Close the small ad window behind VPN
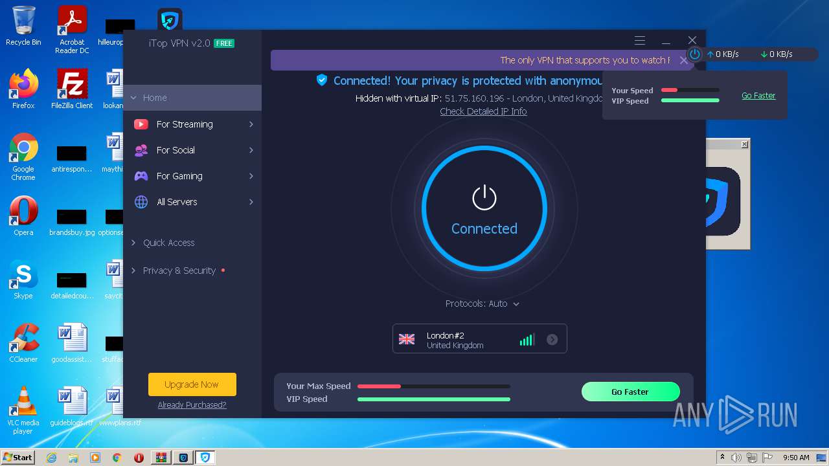Viewport: 829px width, 466px height. point(745,144)
